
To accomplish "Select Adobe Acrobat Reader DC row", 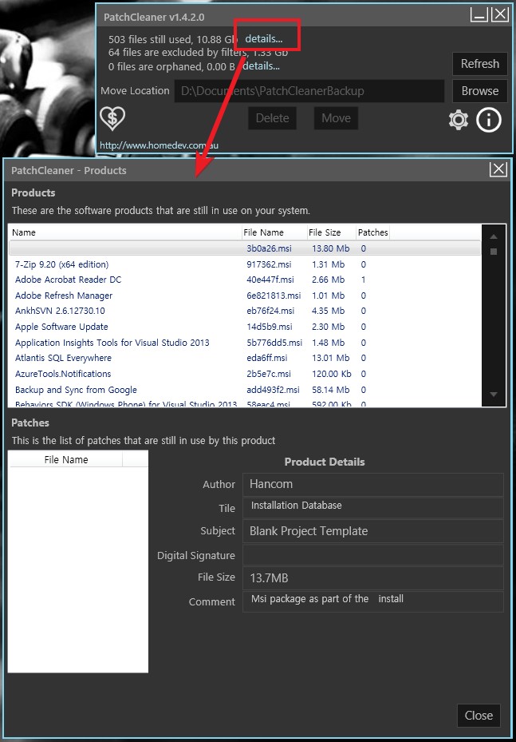I will 245,280.
